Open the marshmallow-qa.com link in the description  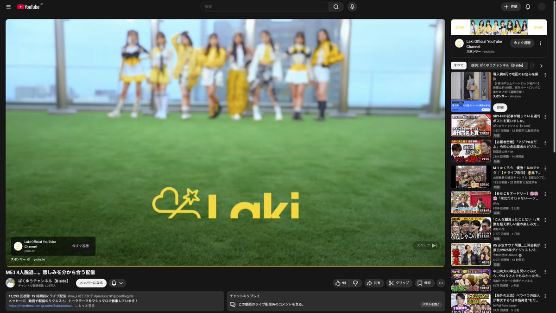click(x=40, y=306)
